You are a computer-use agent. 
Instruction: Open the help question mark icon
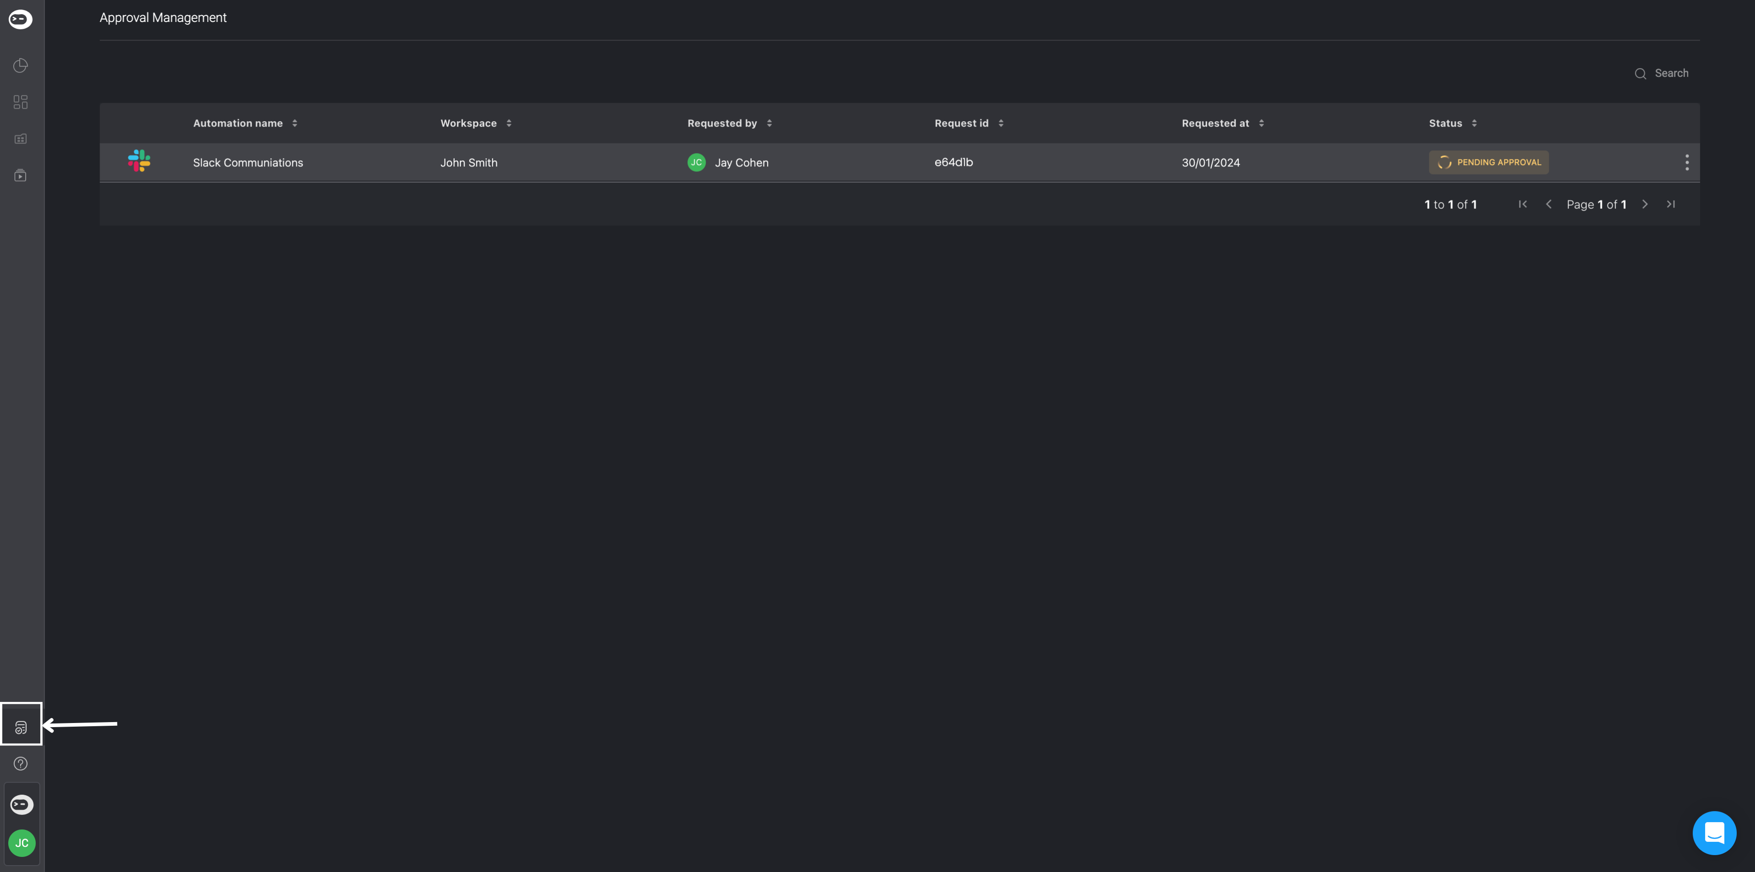tap(21, 764)
